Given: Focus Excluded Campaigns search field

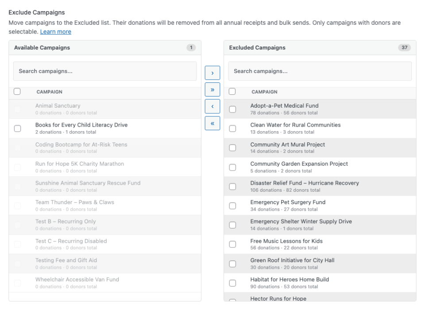Looking at the screenshot, I should click(320, 71).
